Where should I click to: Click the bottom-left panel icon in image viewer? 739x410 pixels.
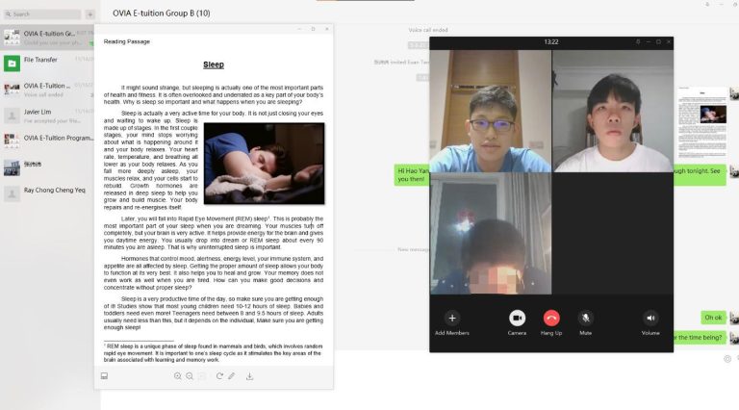[104, 376]
